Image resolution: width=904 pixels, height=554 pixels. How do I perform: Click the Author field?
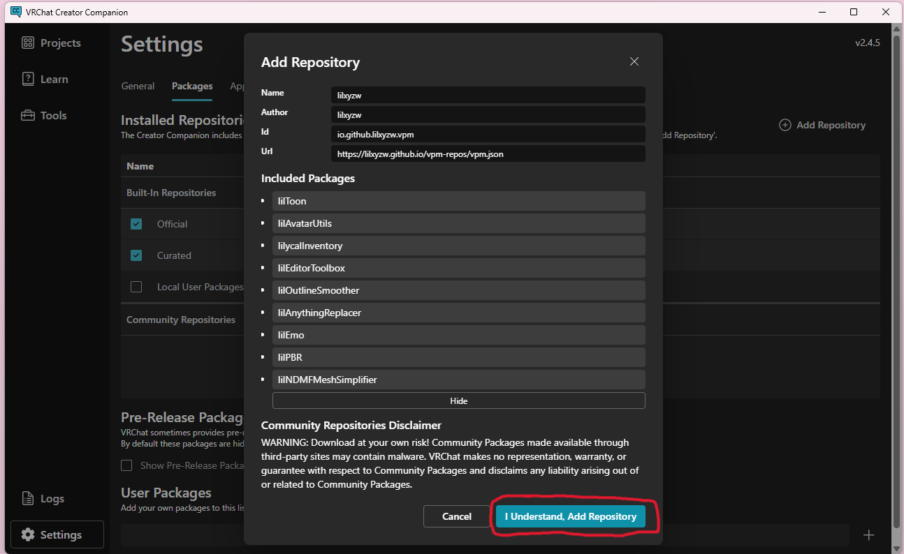point(488,114)
